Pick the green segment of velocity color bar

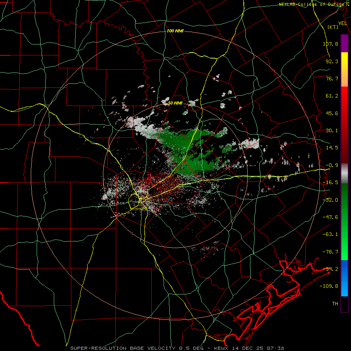click(344, 222)
